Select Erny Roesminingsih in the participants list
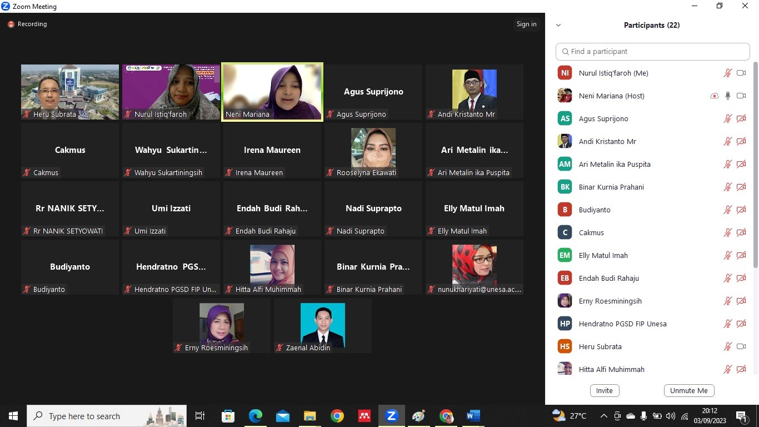Image resolution: width=759 pixels, height=427 pixels. [x=610, y=301]
